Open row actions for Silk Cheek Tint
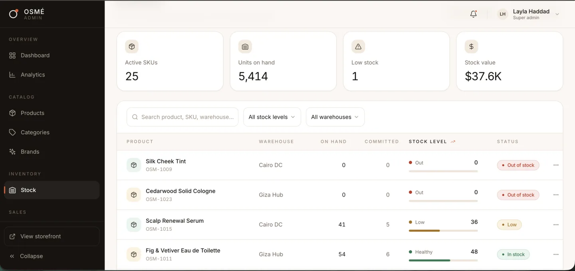Image resolution: width=575 pixels, height=271 pixels. point(556,165)
